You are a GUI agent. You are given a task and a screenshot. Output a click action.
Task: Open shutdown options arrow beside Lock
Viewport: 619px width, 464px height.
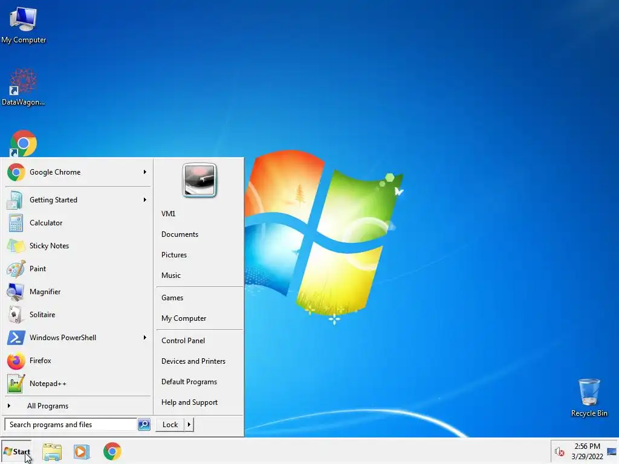click(189, 425)
